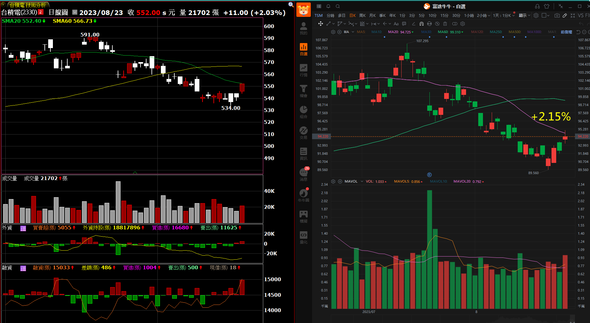Toggle MA30 line visibility
Screen dimensions: 590x323
[x=426, y=32]
